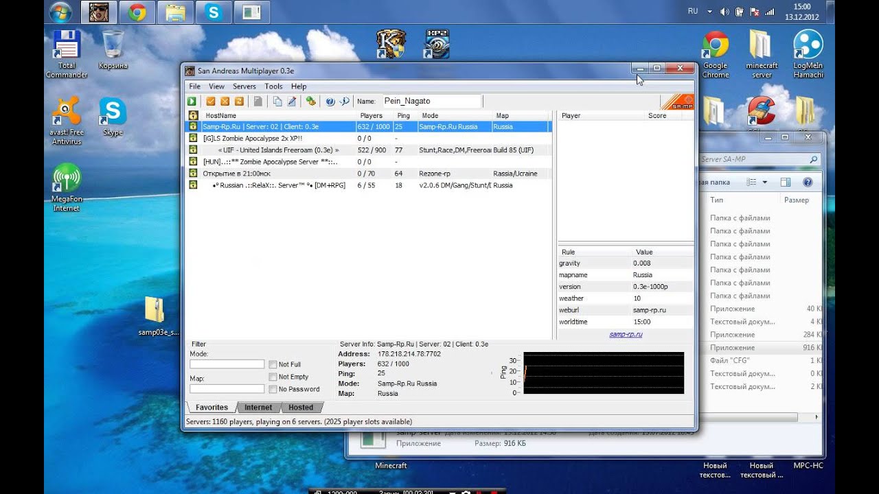The image size is (879, 494).
Task: Enable the Not Empty filter checkbox
Action: click(273, 377)
